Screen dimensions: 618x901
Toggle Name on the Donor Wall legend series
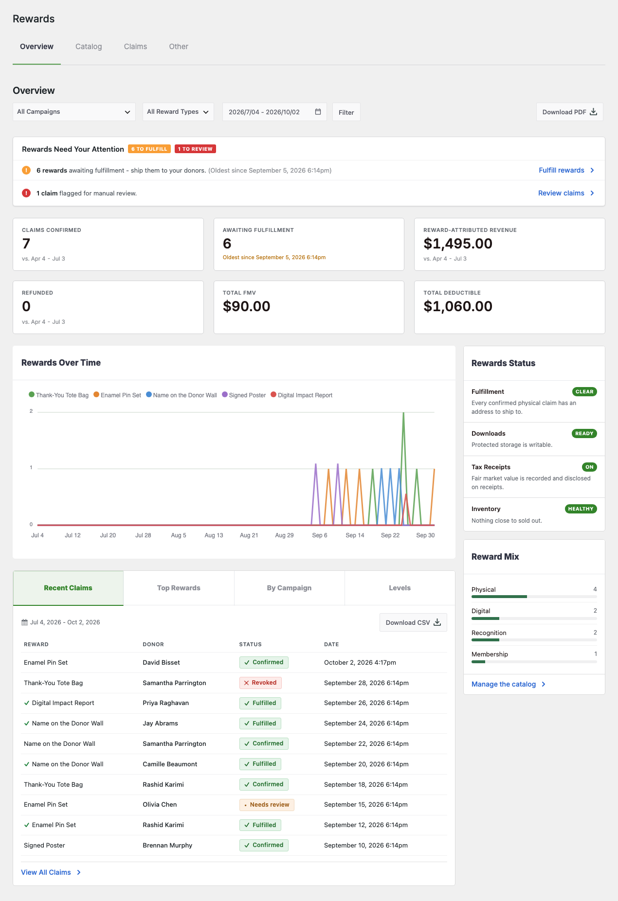pyautogui.click(x=182, y=395)
